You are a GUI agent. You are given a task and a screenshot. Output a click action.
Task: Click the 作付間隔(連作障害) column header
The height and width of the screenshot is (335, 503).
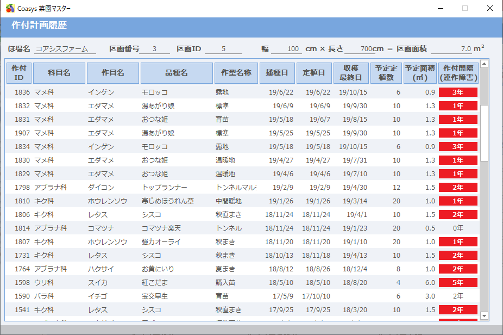coord(458,73)
